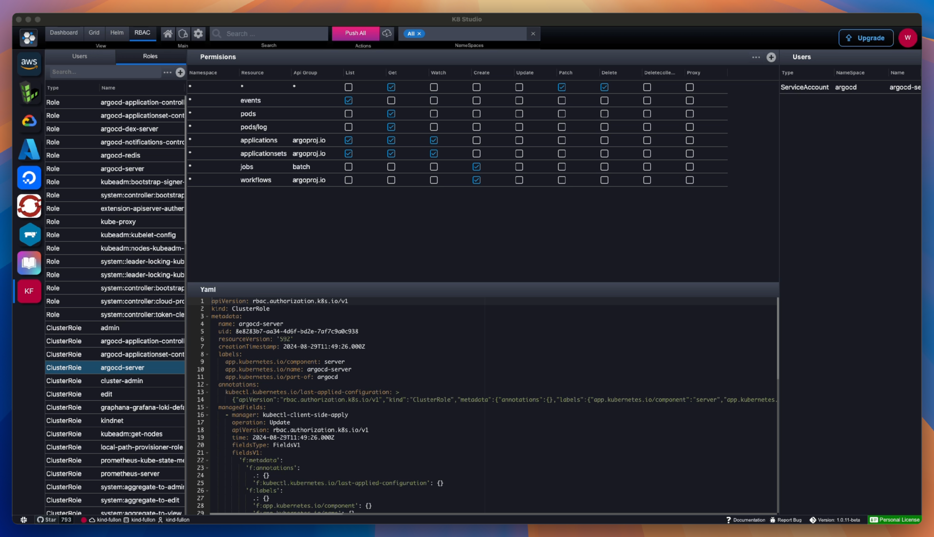Click the K8 Studio logo icon
This screenshot has height=537, width=934.
coord(29,37)
